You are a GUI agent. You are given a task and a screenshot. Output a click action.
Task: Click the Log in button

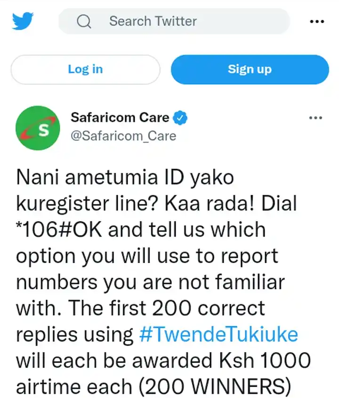coord(86,69)
